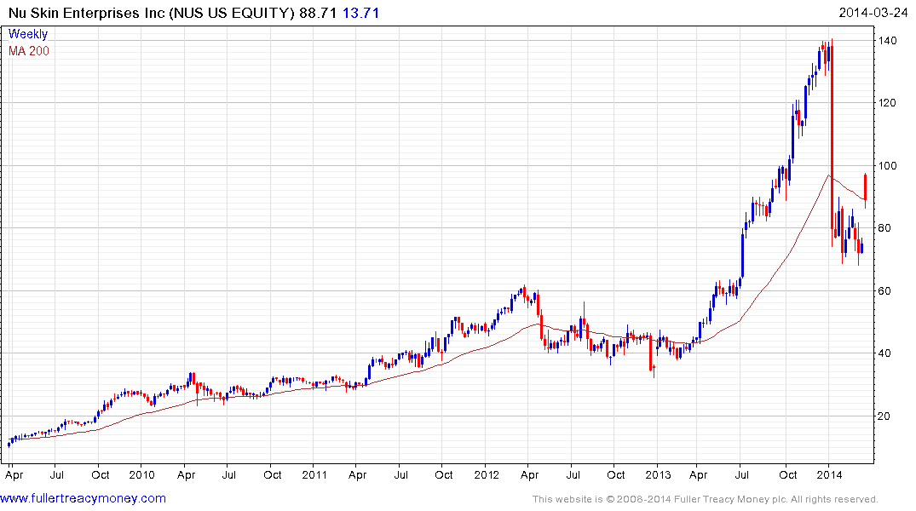The width and height of the screenshot is (916, 511).
Task: Click the 140 price axis label
Action: pos(887,40)
